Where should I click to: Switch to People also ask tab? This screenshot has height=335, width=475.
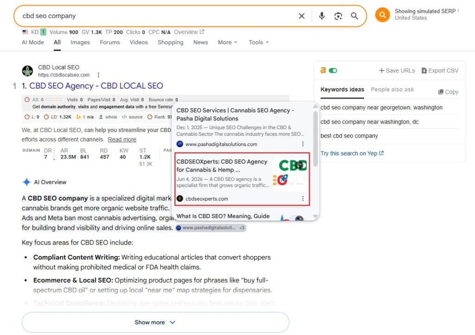392,89
